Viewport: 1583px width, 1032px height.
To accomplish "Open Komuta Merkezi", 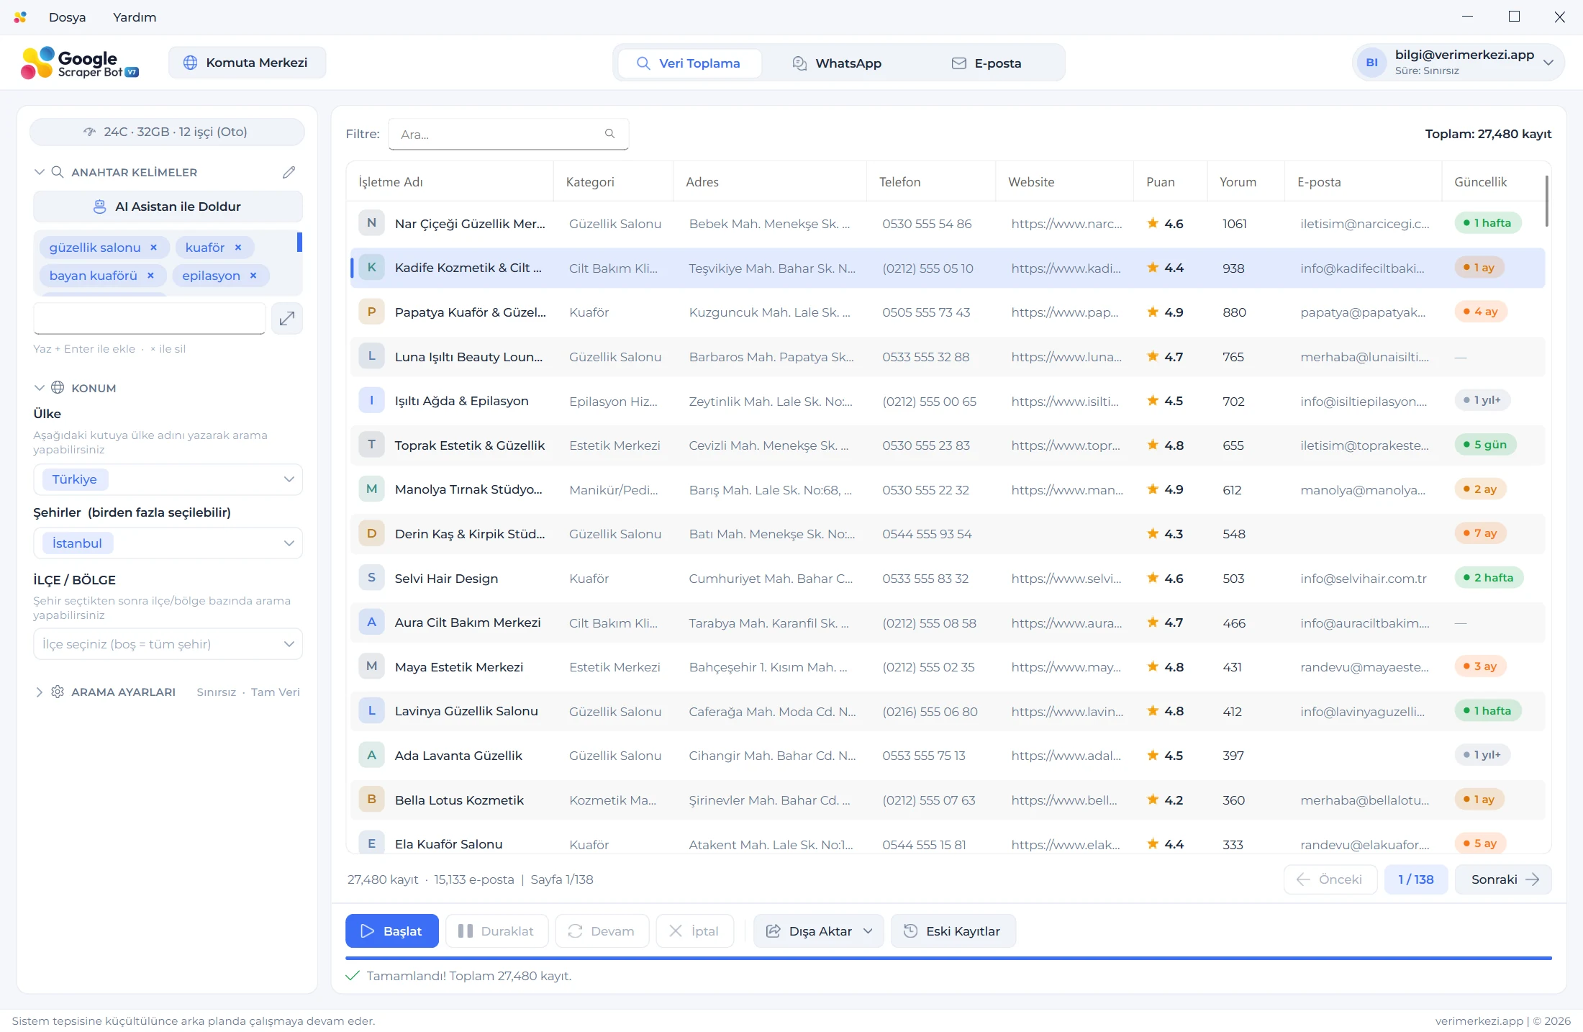I will 247,63.
